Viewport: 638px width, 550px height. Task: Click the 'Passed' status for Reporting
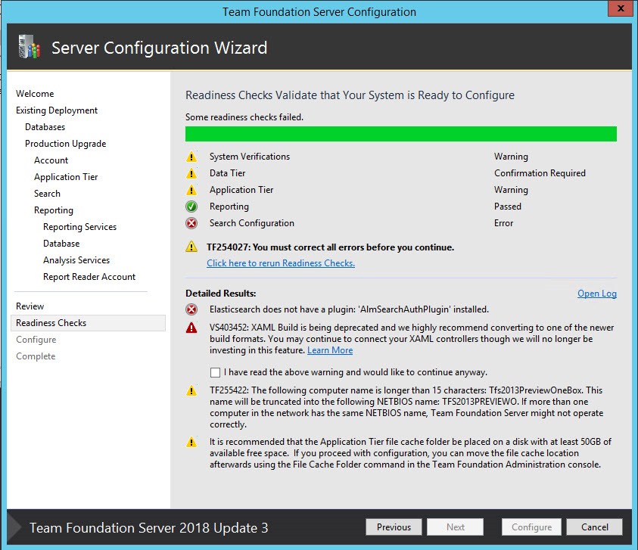[x=507, y=207]
